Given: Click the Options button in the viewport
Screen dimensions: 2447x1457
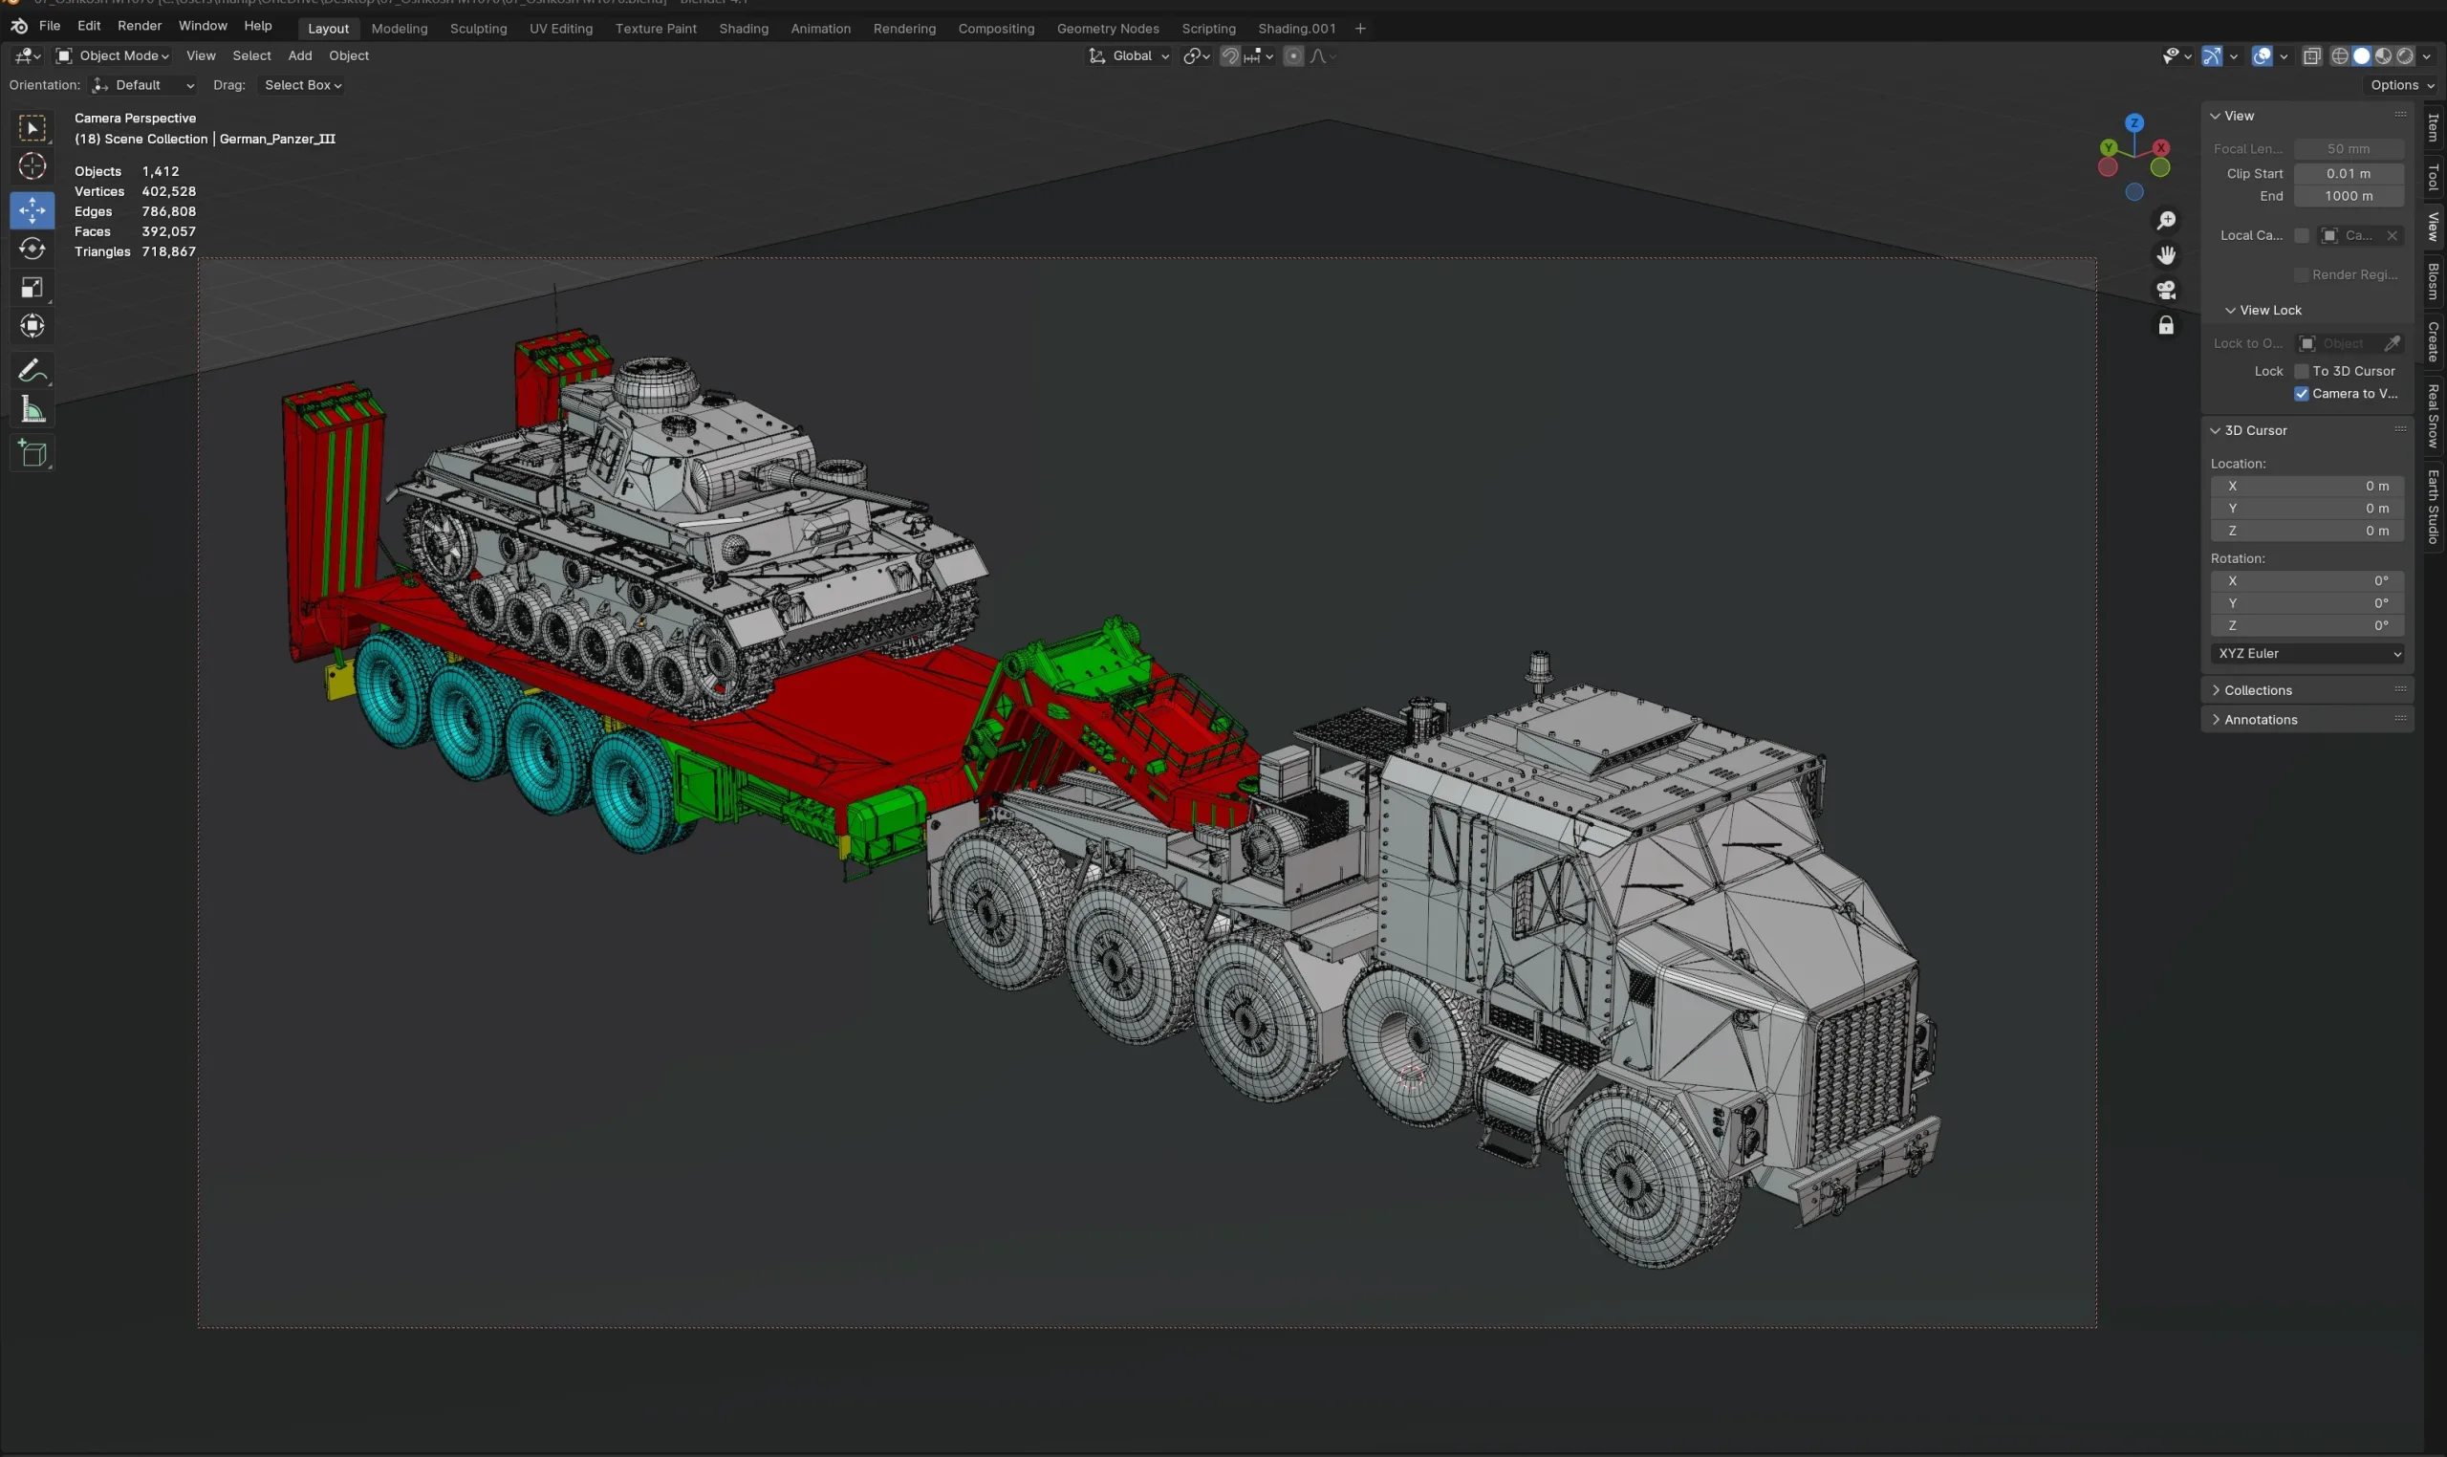Looking at the screenshot, I should [2402, 84].
